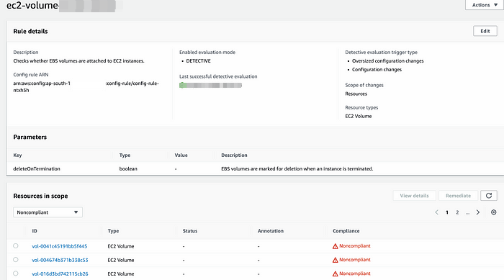Image resolution: width=504 pixels, height=280 pixels.
Task: Open volume link vol-0041c45191bb5f445
Action: click(x=60, y=246)
